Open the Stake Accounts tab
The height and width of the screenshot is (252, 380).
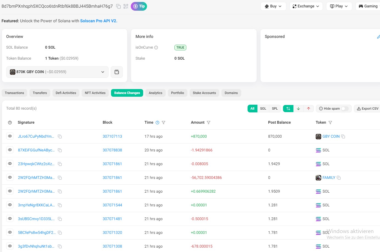click(x=204, y=93)
